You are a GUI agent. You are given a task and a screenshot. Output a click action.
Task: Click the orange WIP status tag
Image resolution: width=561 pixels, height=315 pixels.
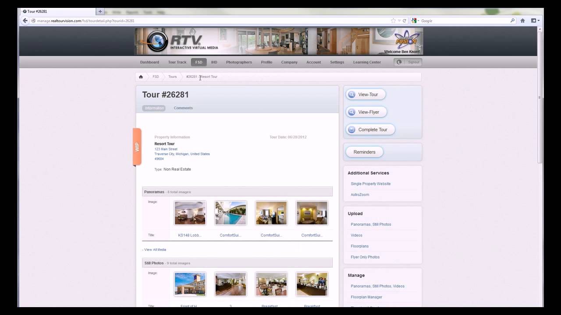[x=137, y=147]
